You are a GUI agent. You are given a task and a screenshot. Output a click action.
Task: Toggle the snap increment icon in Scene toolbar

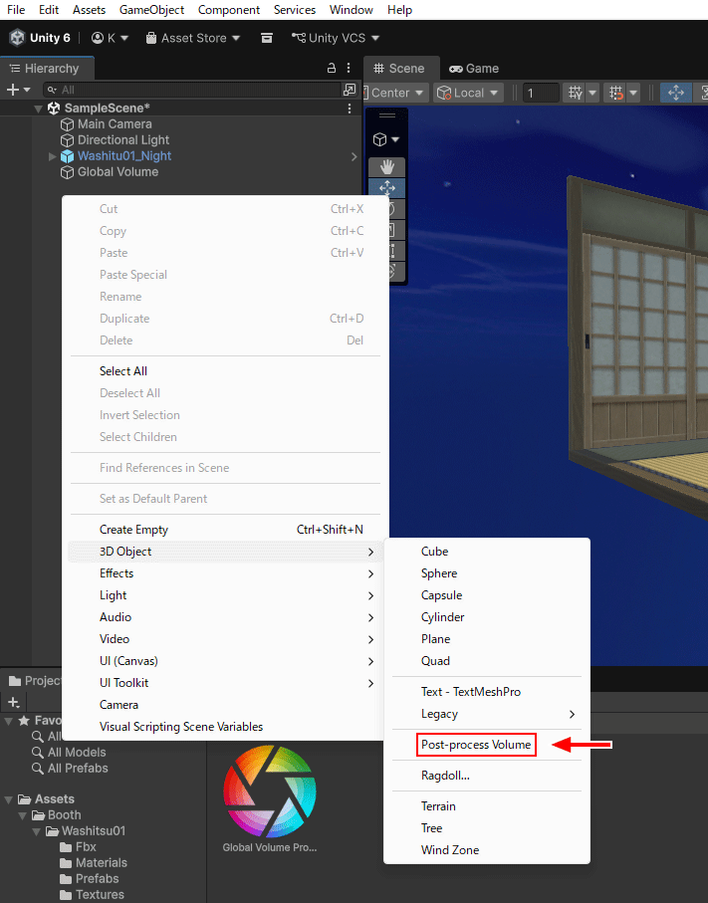[x=617, y=93]
